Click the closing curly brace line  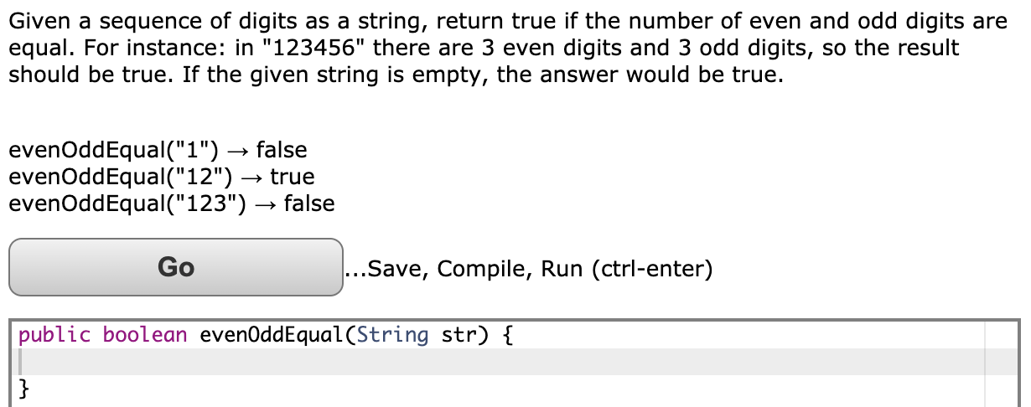(x=25, y=388)
